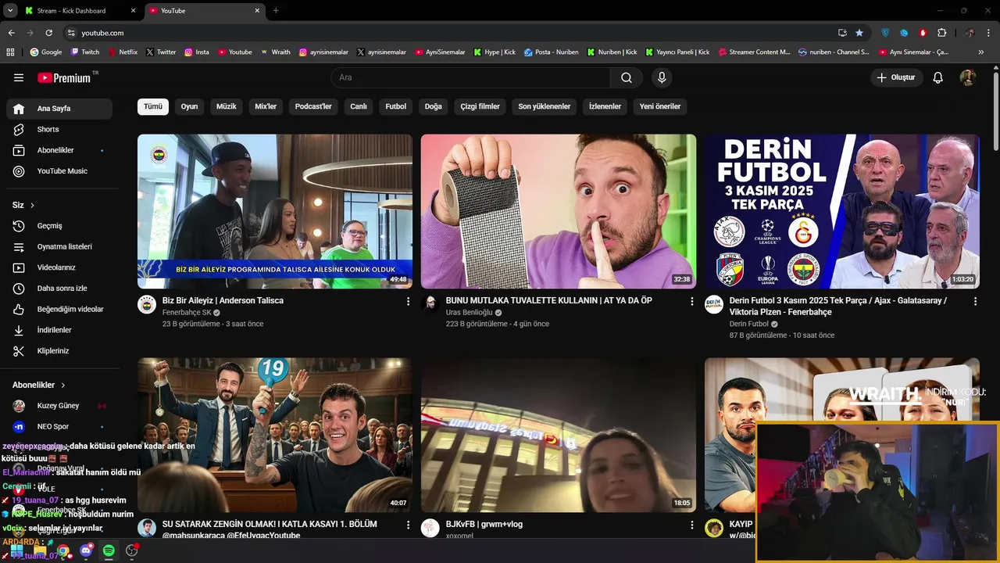Image resolution: width=1000 pixels, height=563 pixels.
Task: Open Klipleriniz in sidebar
Action: click(59, 351)
